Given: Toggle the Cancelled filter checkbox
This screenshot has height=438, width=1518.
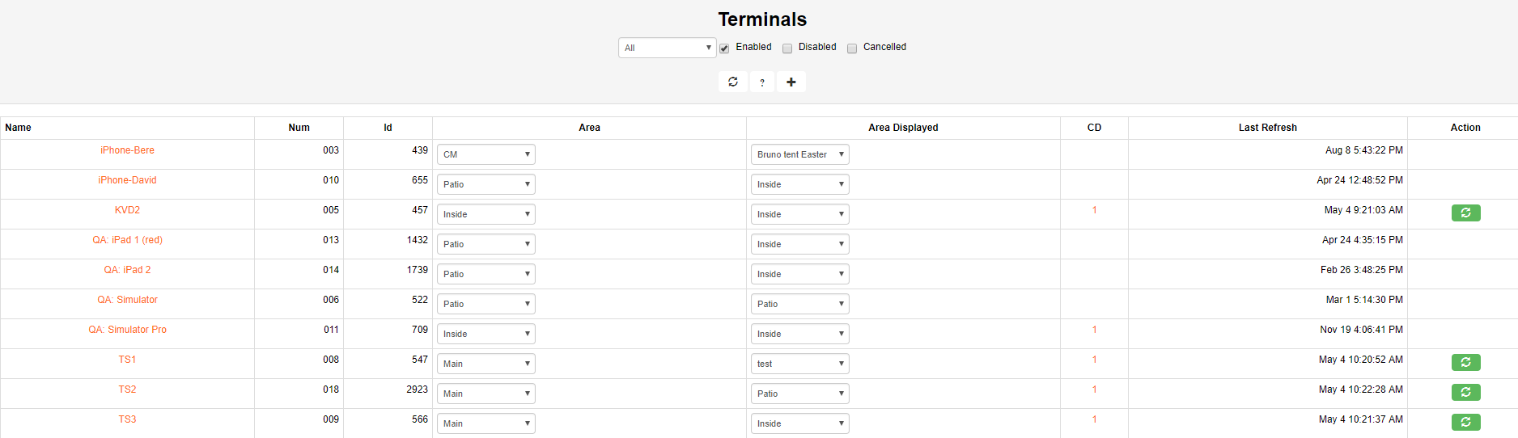Looking at the screenshot, I should 852,48.
